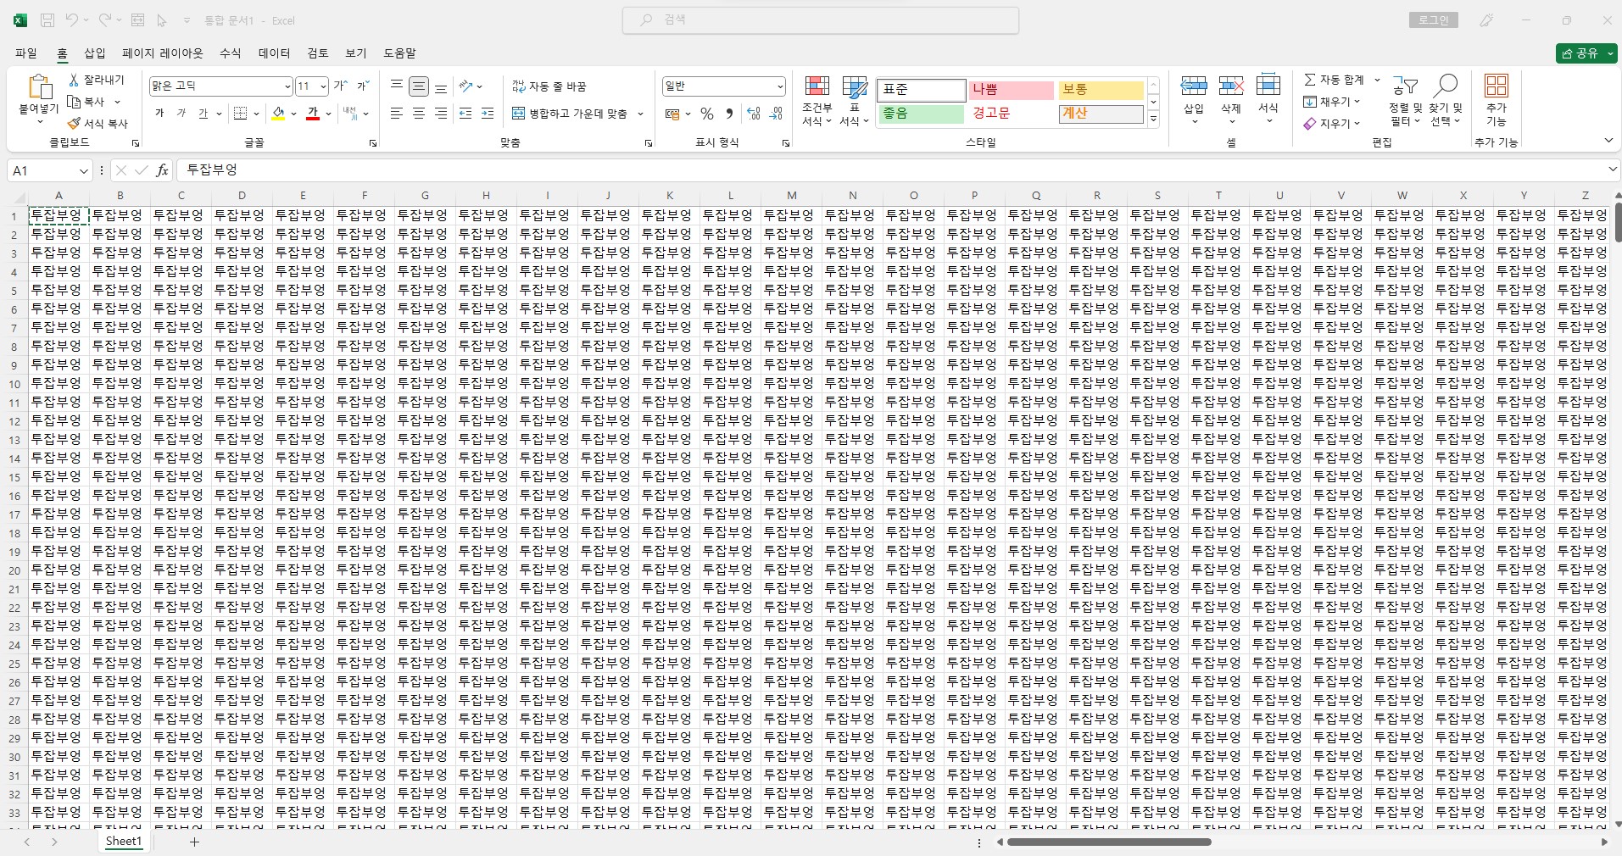Toggle italic formatting (기울임 가)
The width and height of the screenshot is (1622, 856).
pyautogui.click(x=181, y=114)
